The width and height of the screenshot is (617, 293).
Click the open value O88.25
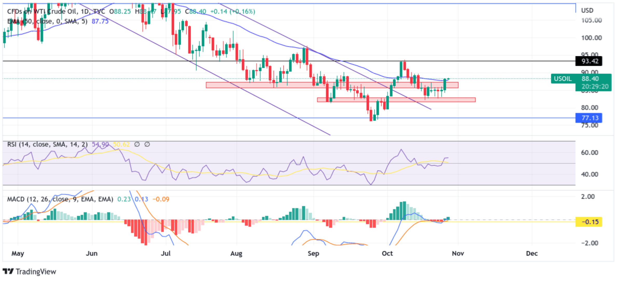[120, 11]
